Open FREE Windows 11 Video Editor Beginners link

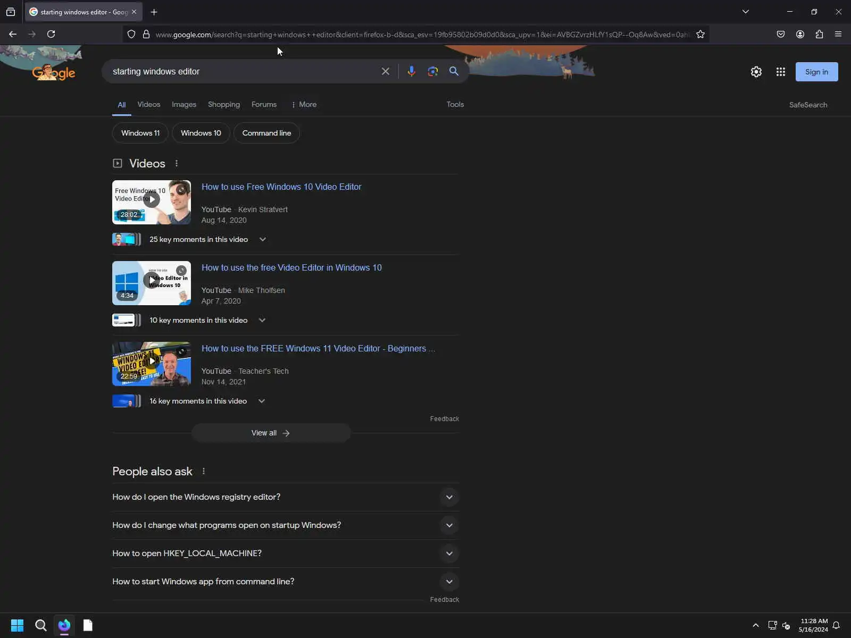(318, 348)
